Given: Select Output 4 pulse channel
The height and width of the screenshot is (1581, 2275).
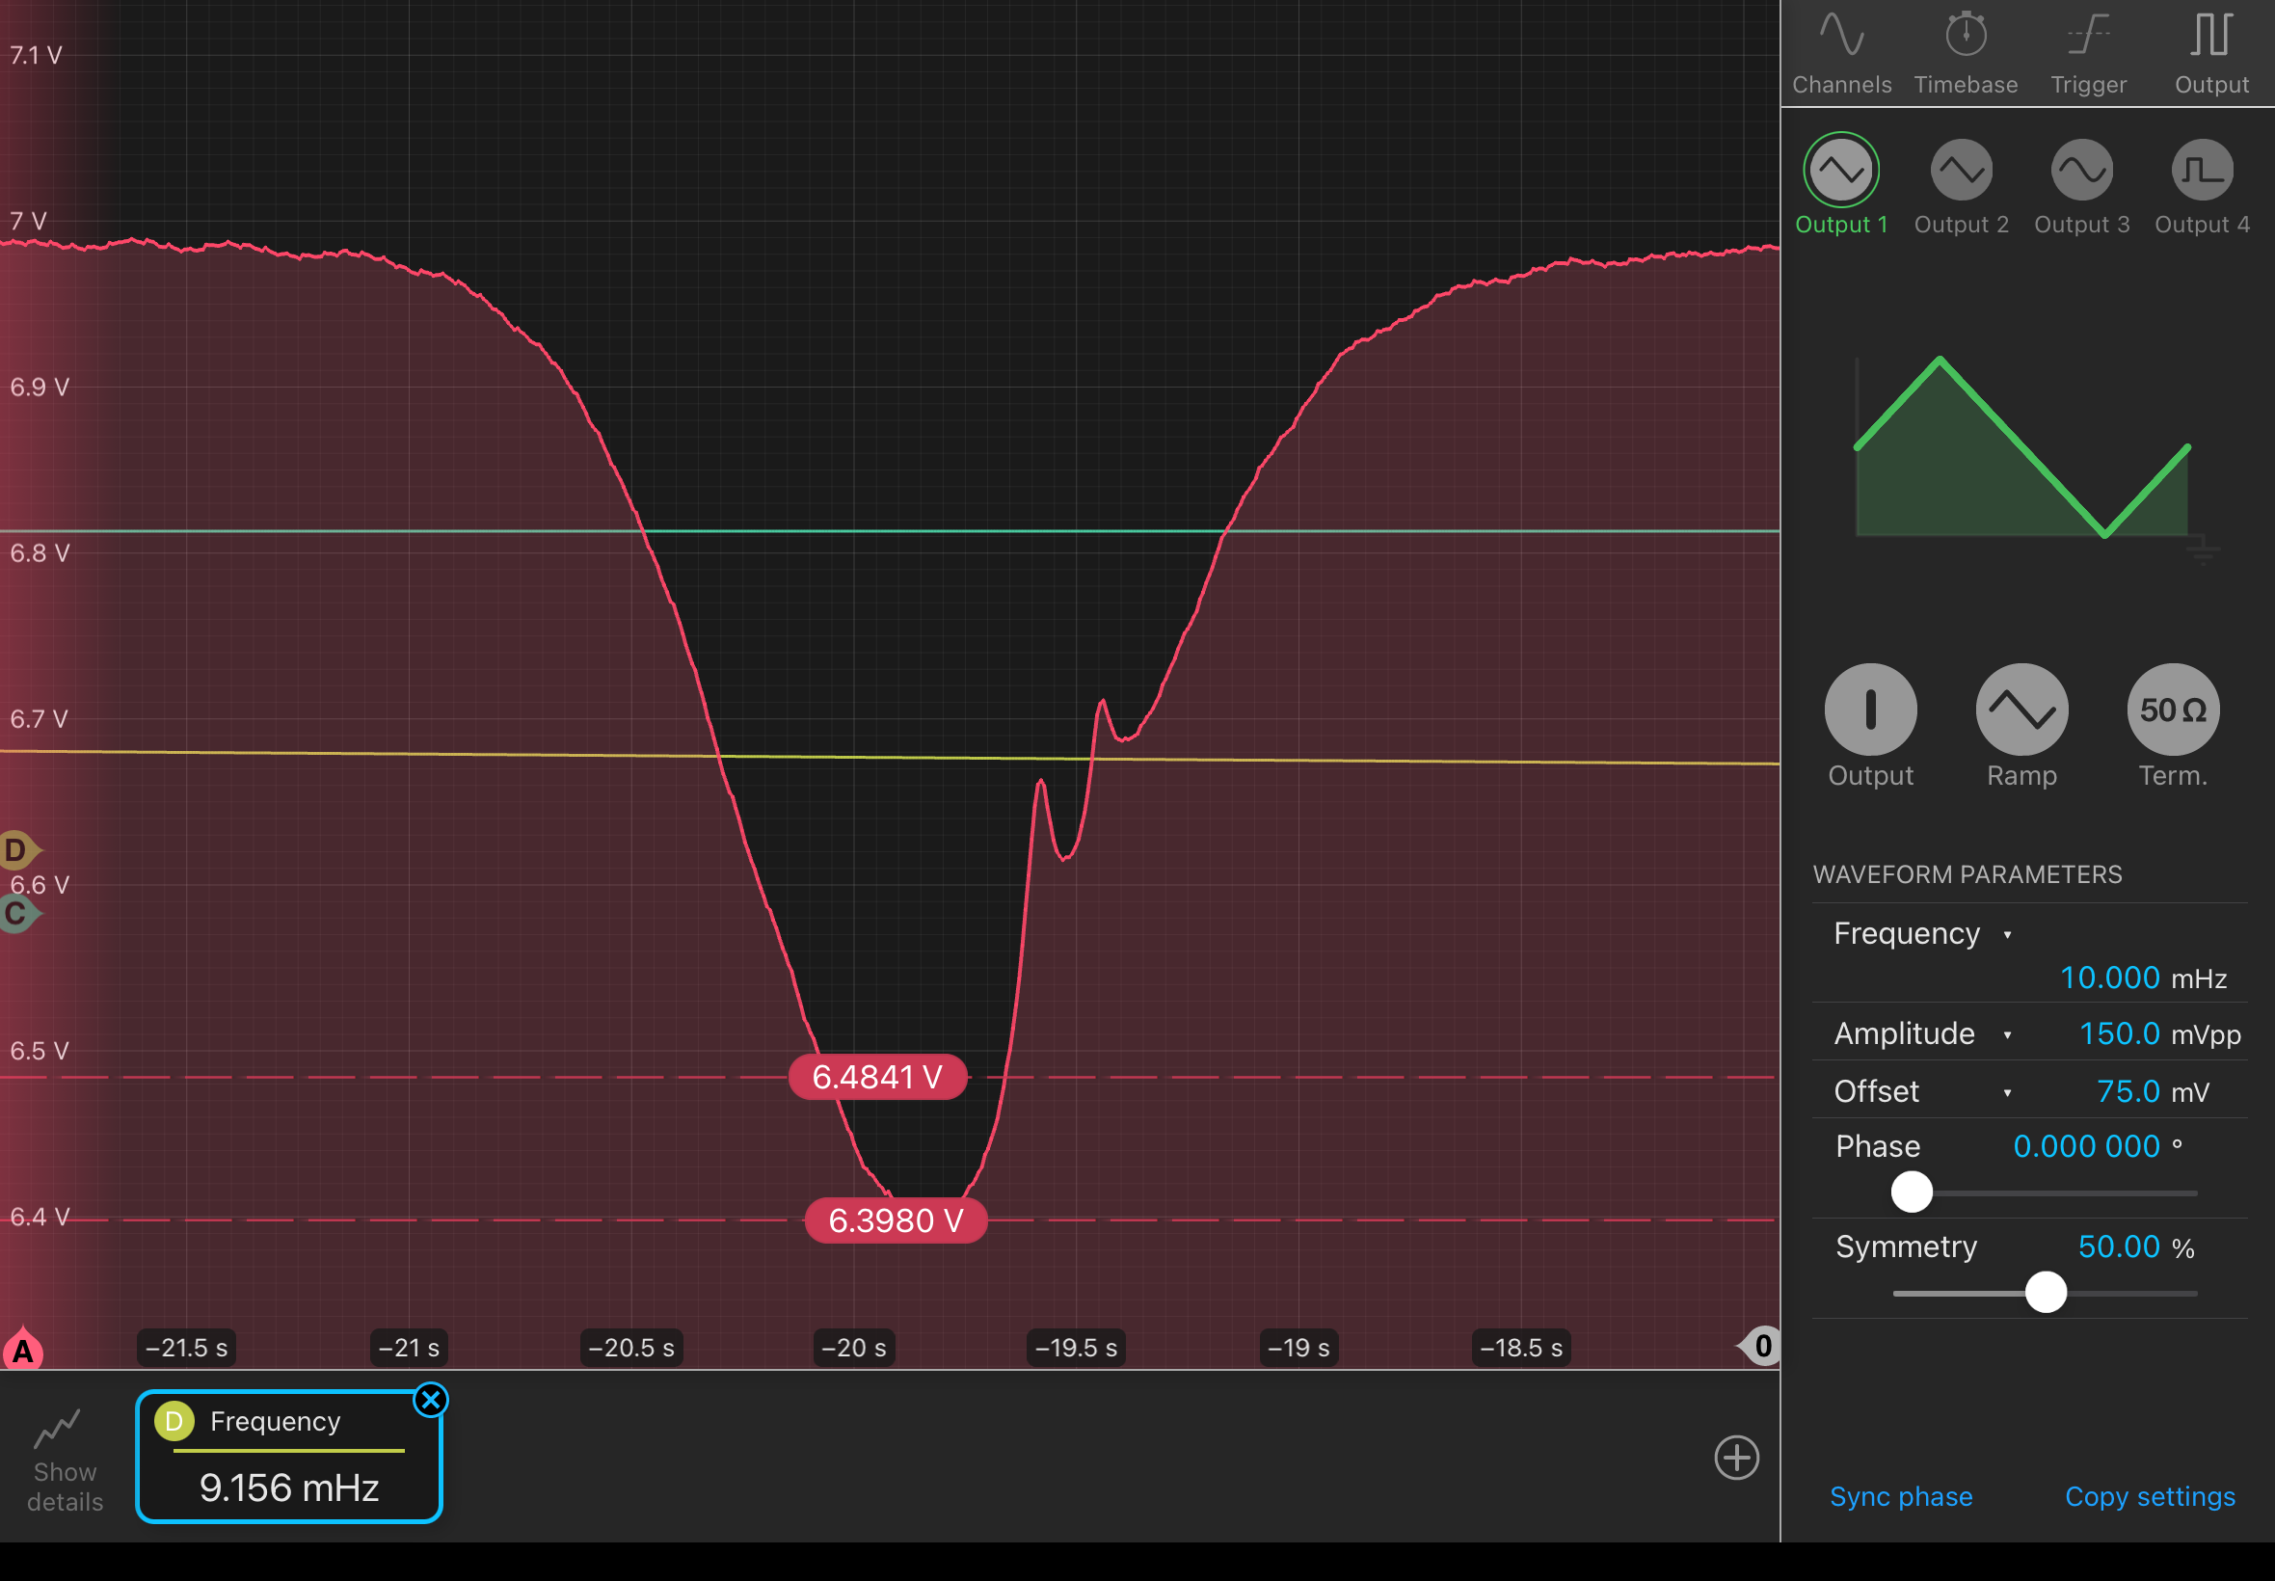Looking at the screenshot, I should click(x=2202, y=185).
